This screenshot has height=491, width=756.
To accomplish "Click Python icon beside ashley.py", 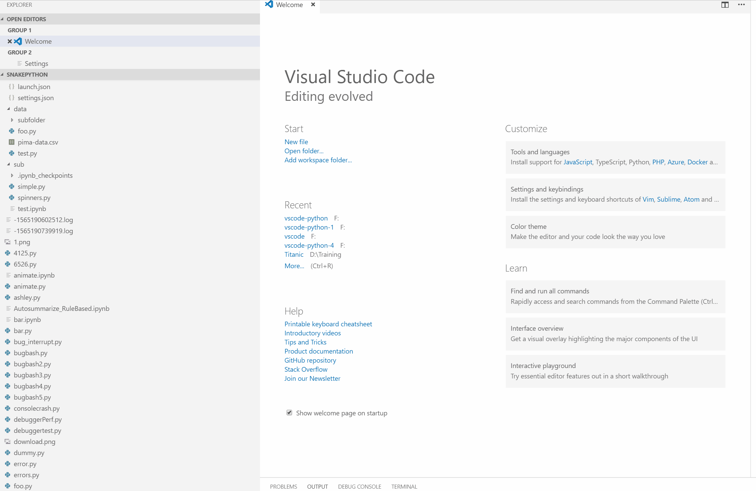I will point(8,297).
